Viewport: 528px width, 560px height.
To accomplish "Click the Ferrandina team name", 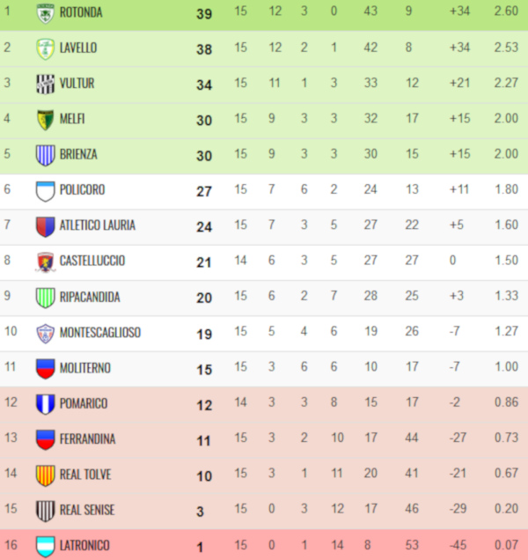I will (x=87, y=438).
